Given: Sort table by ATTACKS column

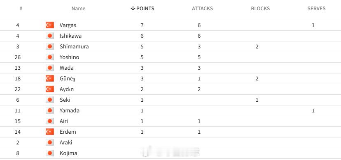Looking at the screenshot, I should (x=202, y=9).
